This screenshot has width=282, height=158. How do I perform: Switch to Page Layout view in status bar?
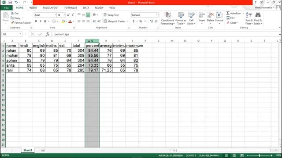tap(234, 155)
